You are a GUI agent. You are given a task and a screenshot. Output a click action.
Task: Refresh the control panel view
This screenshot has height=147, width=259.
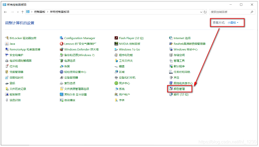tap(205, 12)
